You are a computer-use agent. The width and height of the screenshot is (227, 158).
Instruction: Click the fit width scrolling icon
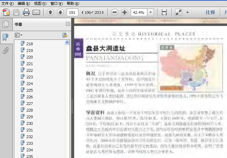164,12
